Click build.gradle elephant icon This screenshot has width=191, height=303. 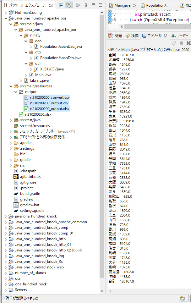(x=16, y=194)
